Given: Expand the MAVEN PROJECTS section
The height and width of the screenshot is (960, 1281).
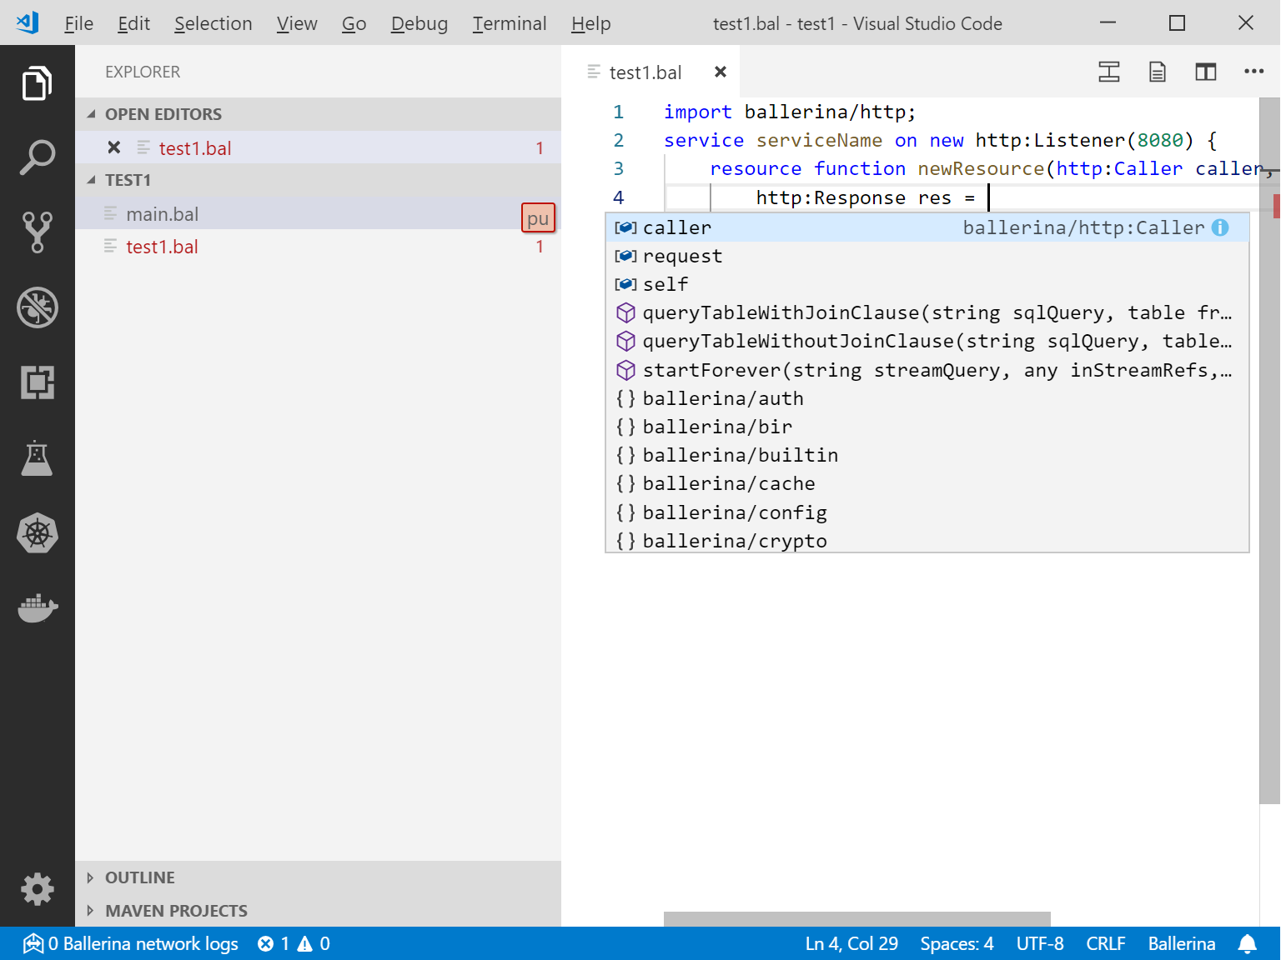Looking at the screenshot, I should pos(318,911).
